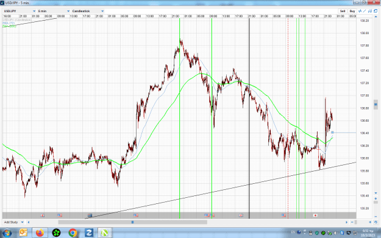Open Google Chrome from the taskbar

point(73,233)
